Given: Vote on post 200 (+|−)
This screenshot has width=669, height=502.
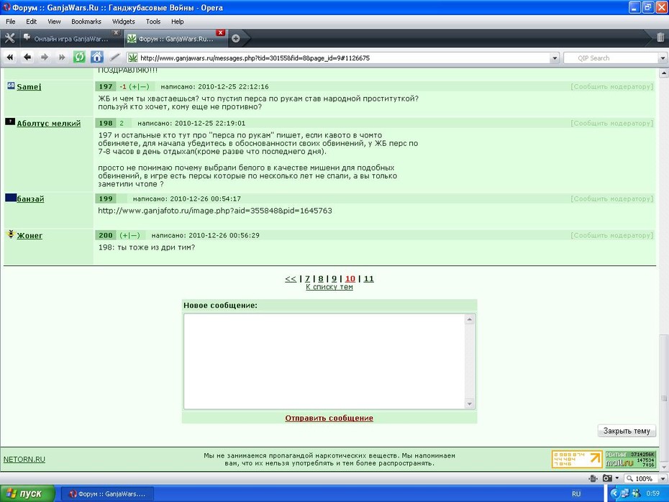Looking at the screenshot, I should [129, 235].
